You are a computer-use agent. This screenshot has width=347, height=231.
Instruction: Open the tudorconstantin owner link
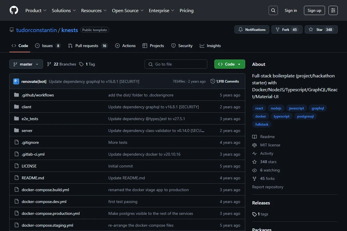(x=36, y=30)
